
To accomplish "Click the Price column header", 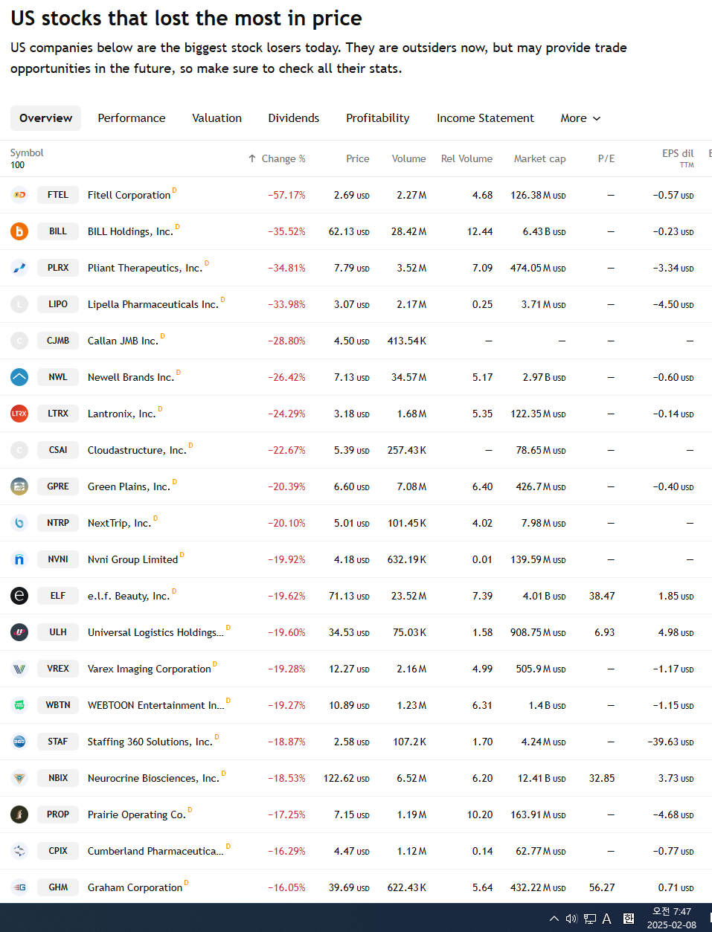I will (x=358, y=158).
